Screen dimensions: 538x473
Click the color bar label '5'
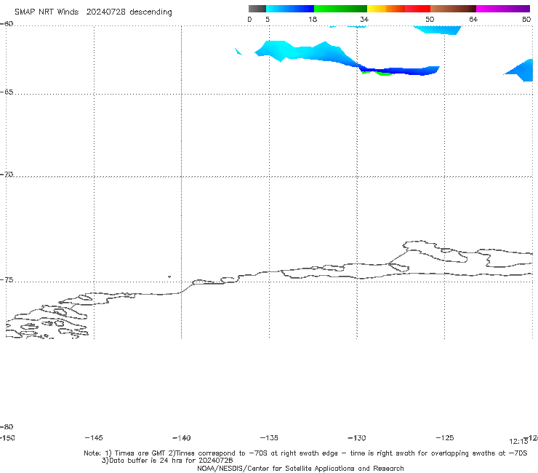[x=268, y=19]
